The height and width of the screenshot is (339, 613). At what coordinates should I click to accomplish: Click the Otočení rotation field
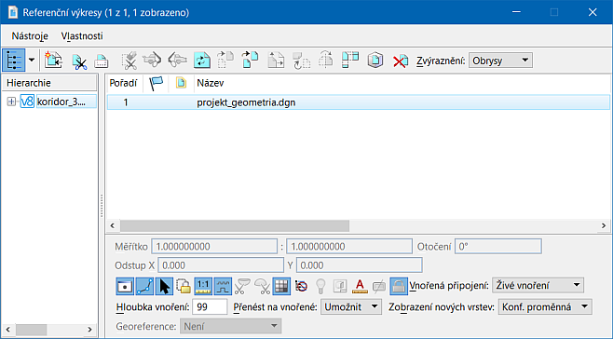coord(498,246)
